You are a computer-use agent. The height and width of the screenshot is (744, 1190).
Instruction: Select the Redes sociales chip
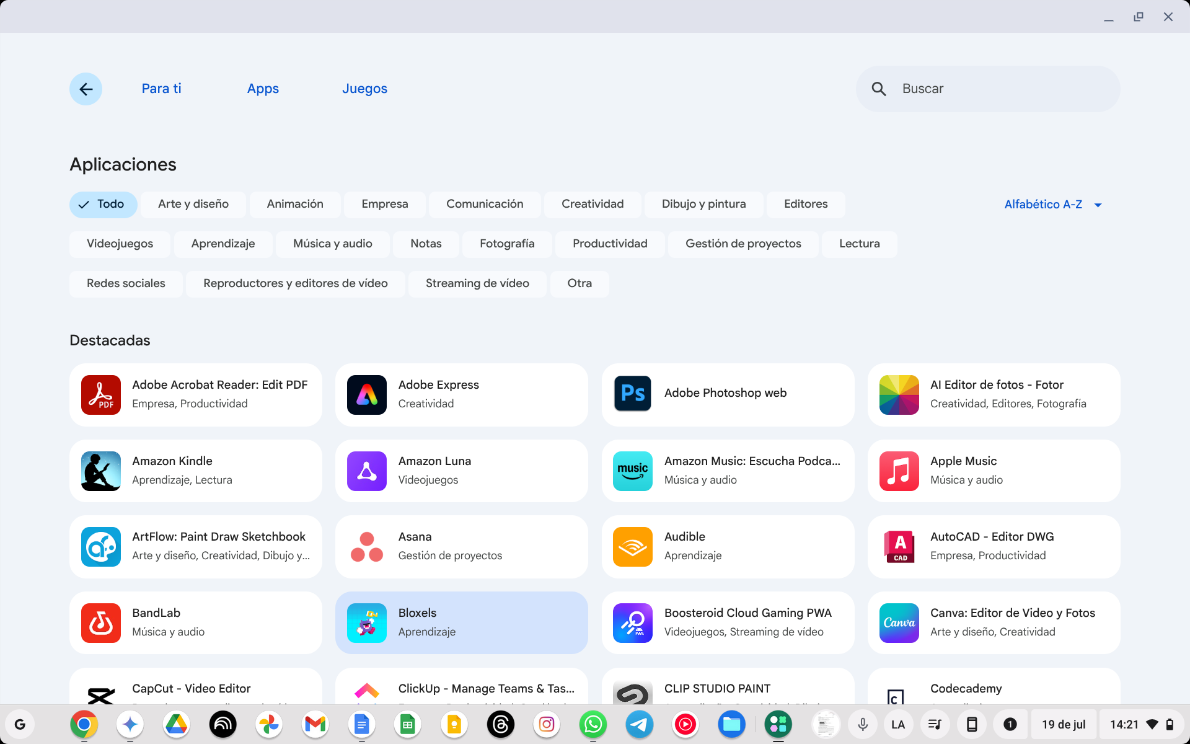126,284
